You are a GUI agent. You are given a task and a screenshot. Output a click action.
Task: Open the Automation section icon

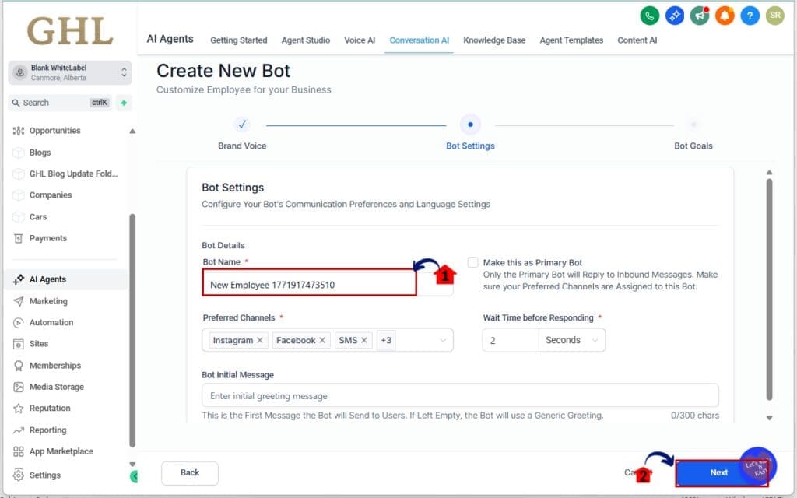(x=19, y=322)
